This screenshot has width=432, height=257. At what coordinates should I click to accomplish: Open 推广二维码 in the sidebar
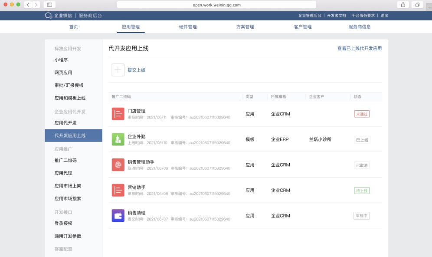coord(65,161)
